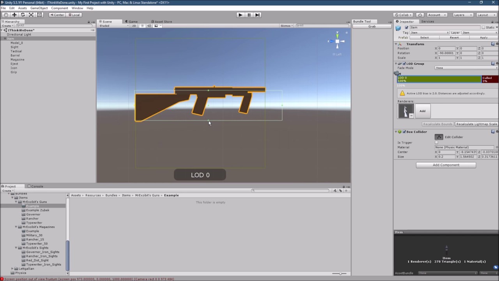Viewport: 499px width, 281px height.
Task: Open the Account dropdown
Action: 436,15
